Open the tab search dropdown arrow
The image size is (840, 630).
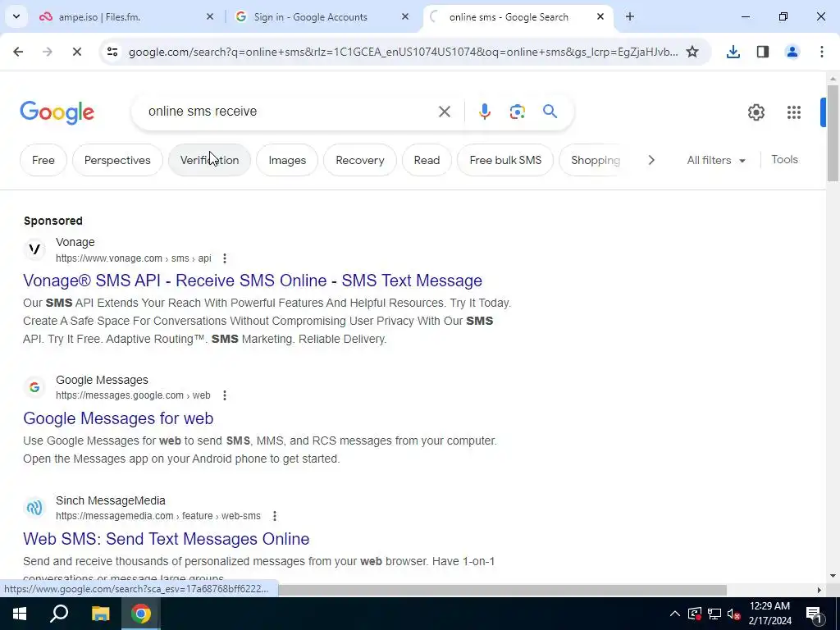tap(16, 16)
